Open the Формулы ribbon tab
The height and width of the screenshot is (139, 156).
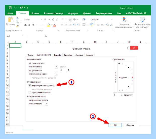(73, 13)
